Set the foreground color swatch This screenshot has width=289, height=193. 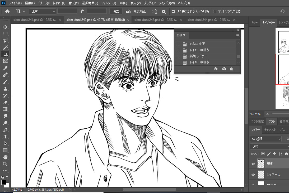3,182
